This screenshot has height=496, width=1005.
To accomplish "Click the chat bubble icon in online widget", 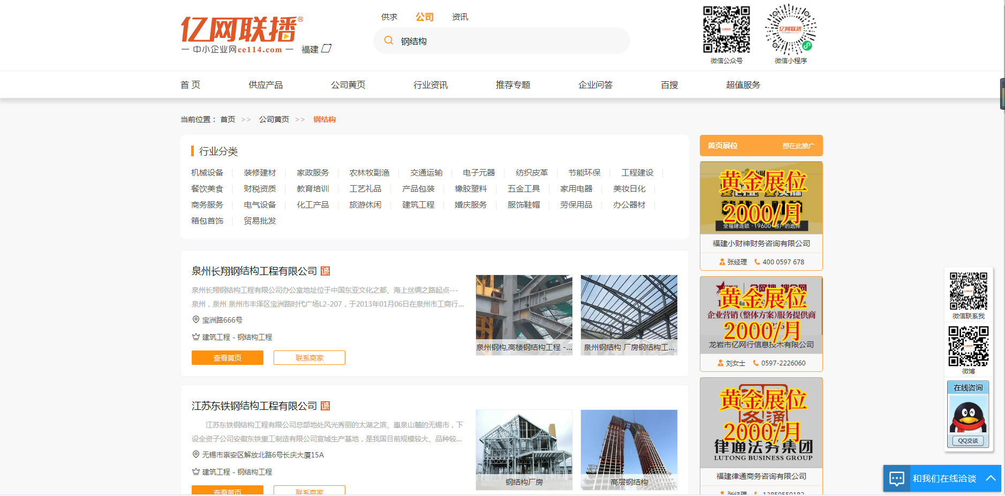I will coord(896,478).
